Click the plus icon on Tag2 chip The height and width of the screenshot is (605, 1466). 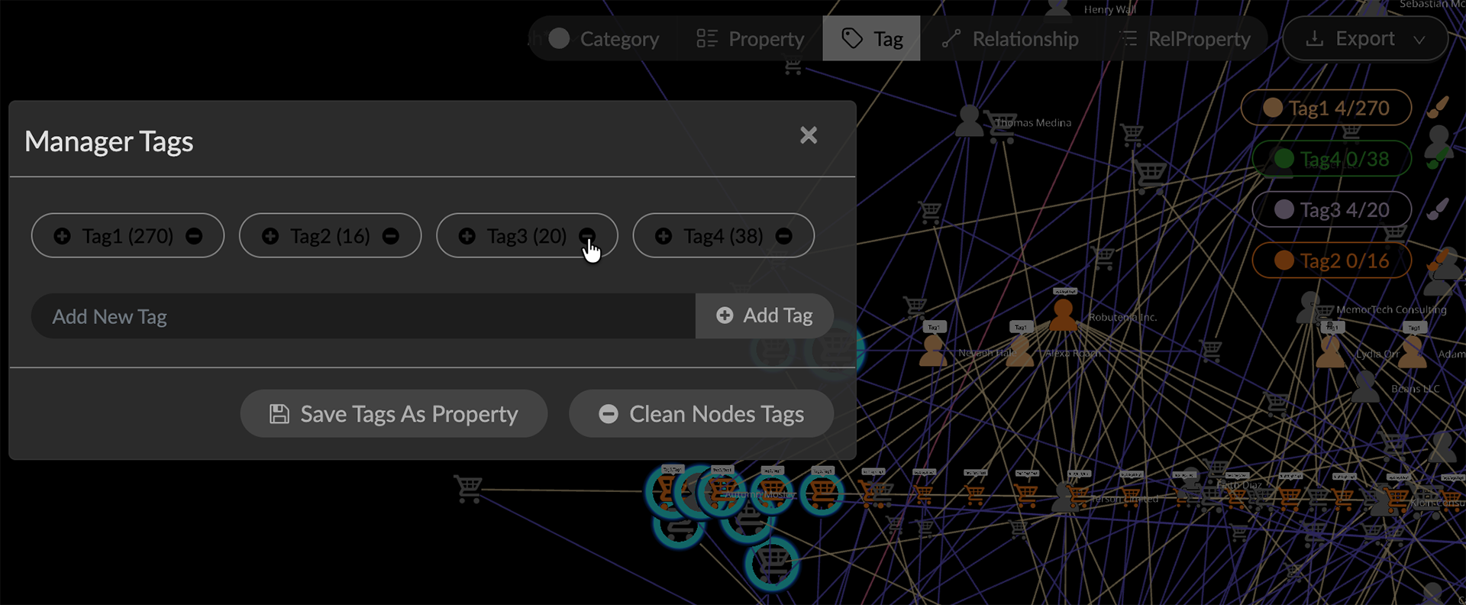tap(270, 236)
